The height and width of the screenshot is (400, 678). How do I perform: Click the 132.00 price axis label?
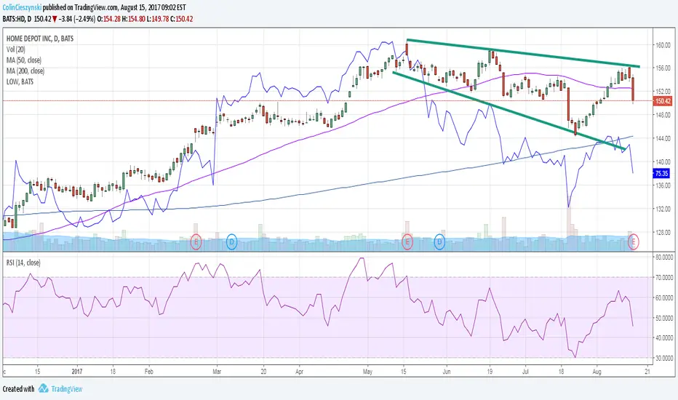tap(663, 209)
